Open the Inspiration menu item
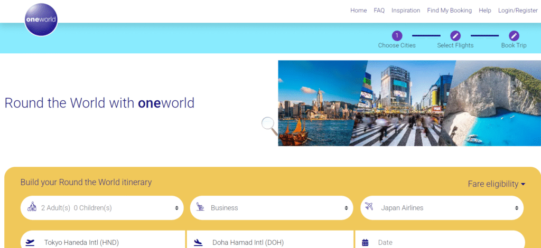Screen dimensions: 541x248 (406, 11)
